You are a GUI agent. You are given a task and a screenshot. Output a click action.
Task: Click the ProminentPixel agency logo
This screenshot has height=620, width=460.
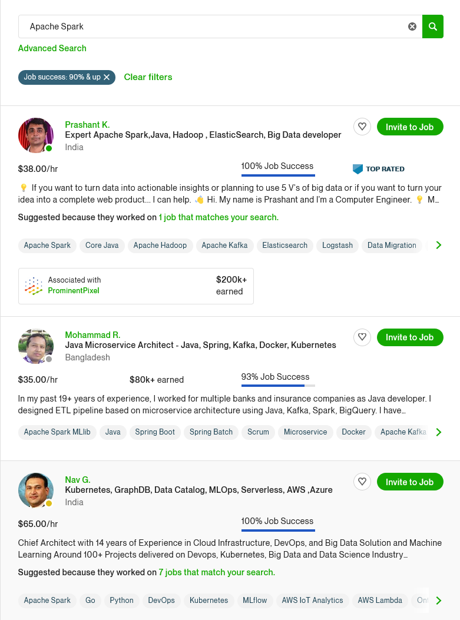pos(34,286)
